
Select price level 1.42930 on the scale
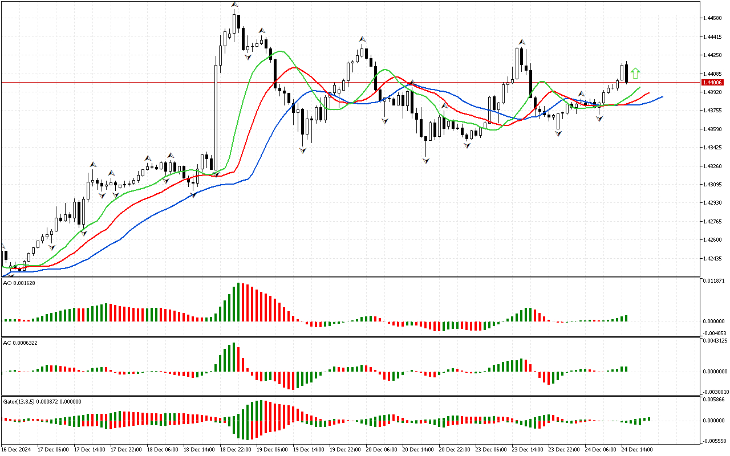coord(713,203)
